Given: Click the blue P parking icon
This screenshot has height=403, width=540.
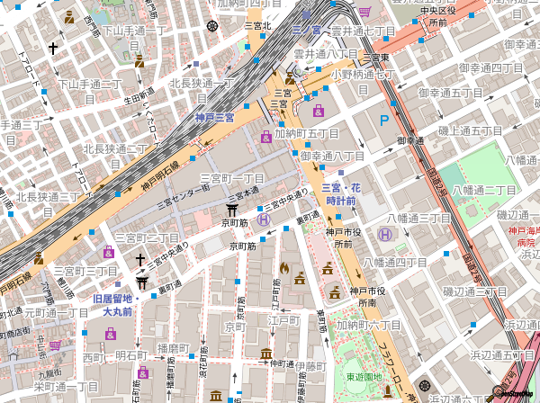Looking at the screenshot, I should [x=385, y=120].
